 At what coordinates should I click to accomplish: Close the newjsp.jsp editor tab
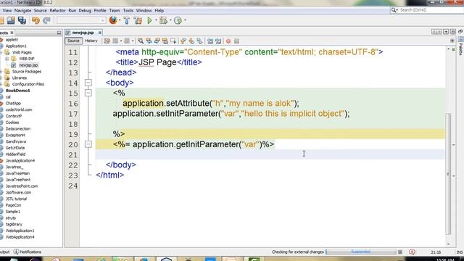pos(100,33)
